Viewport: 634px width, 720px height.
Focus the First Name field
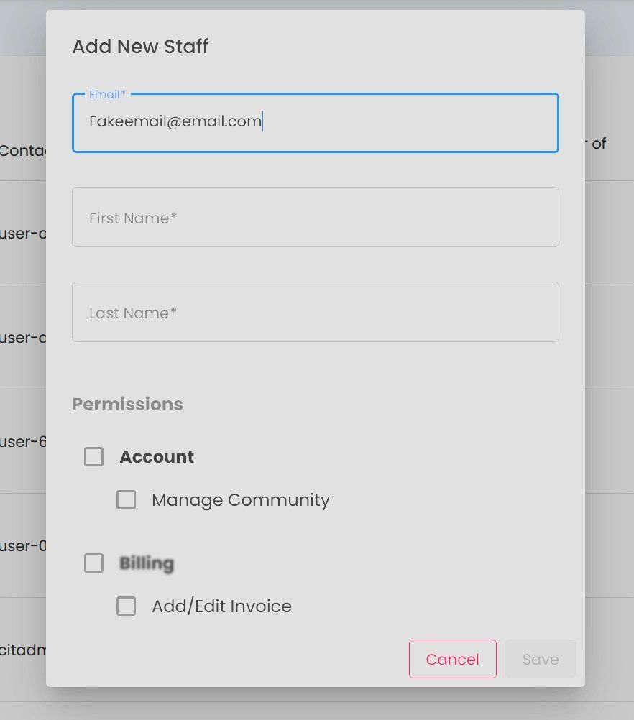(315, 217)
